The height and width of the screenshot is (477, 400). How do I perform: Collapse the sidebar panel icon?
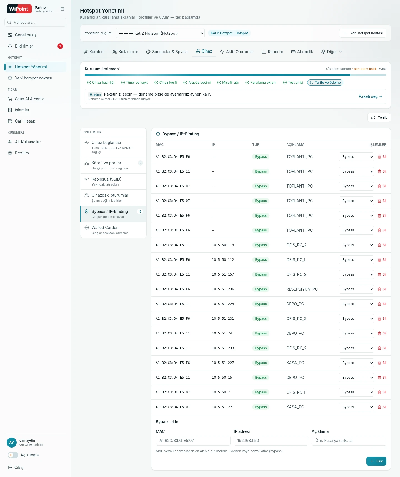click(x=62, y=9)
